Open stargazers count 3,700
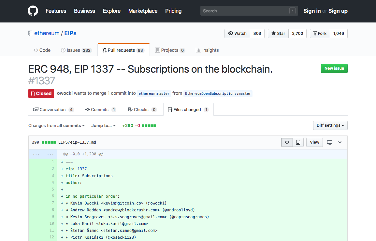Screen dimensions: 376x241 pyautogui.click(x=297, y=34)
